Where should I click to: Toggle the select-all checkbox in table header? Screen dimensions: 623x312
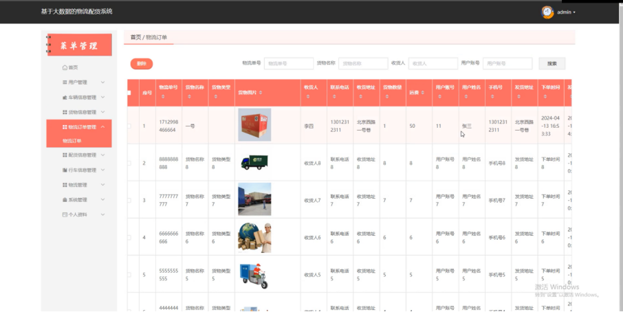pyautogui.click(x=129, y=93)
